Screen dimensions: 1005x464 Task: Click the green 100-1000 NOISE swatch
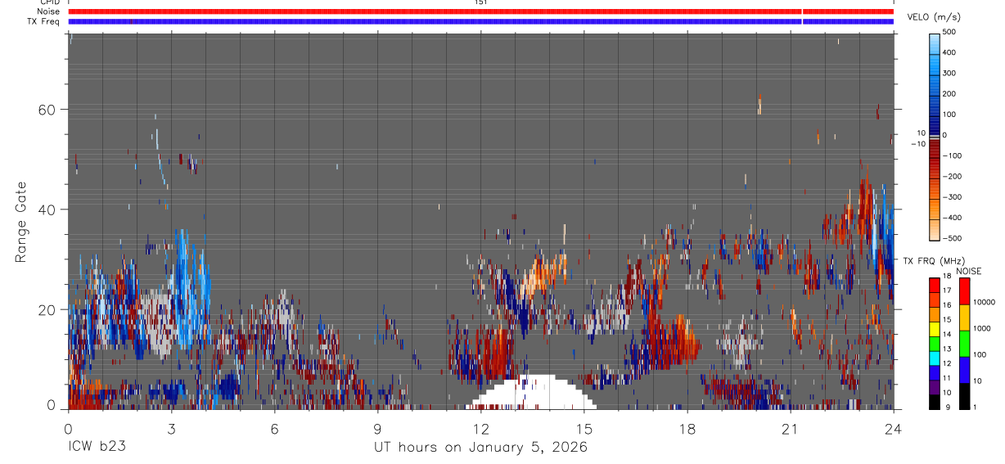963,344
